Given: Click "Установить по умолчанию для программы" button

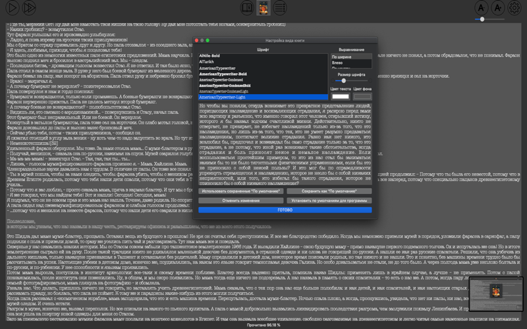Looking at the screenshot, I should coord(329,201).
